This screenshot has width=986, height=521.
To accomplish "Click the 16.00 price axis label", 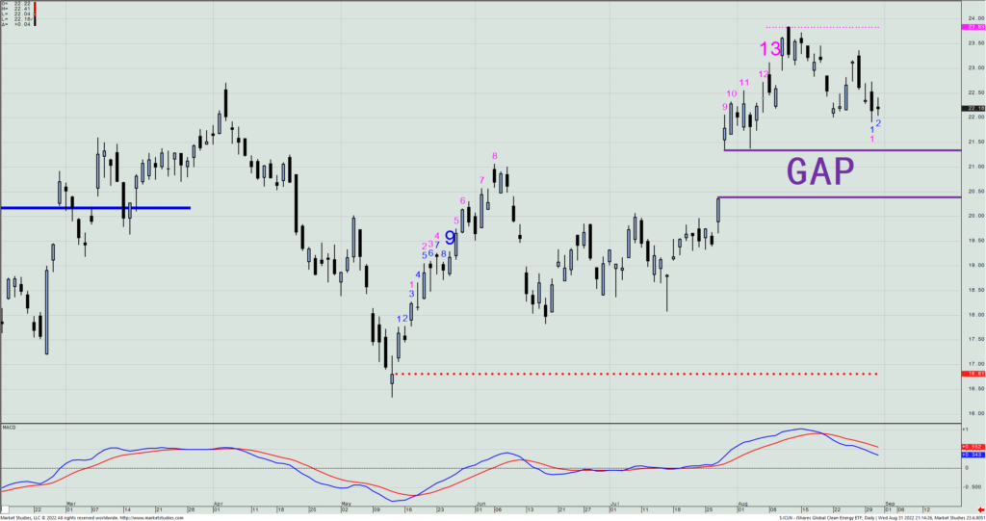I will tap(976, 413).
